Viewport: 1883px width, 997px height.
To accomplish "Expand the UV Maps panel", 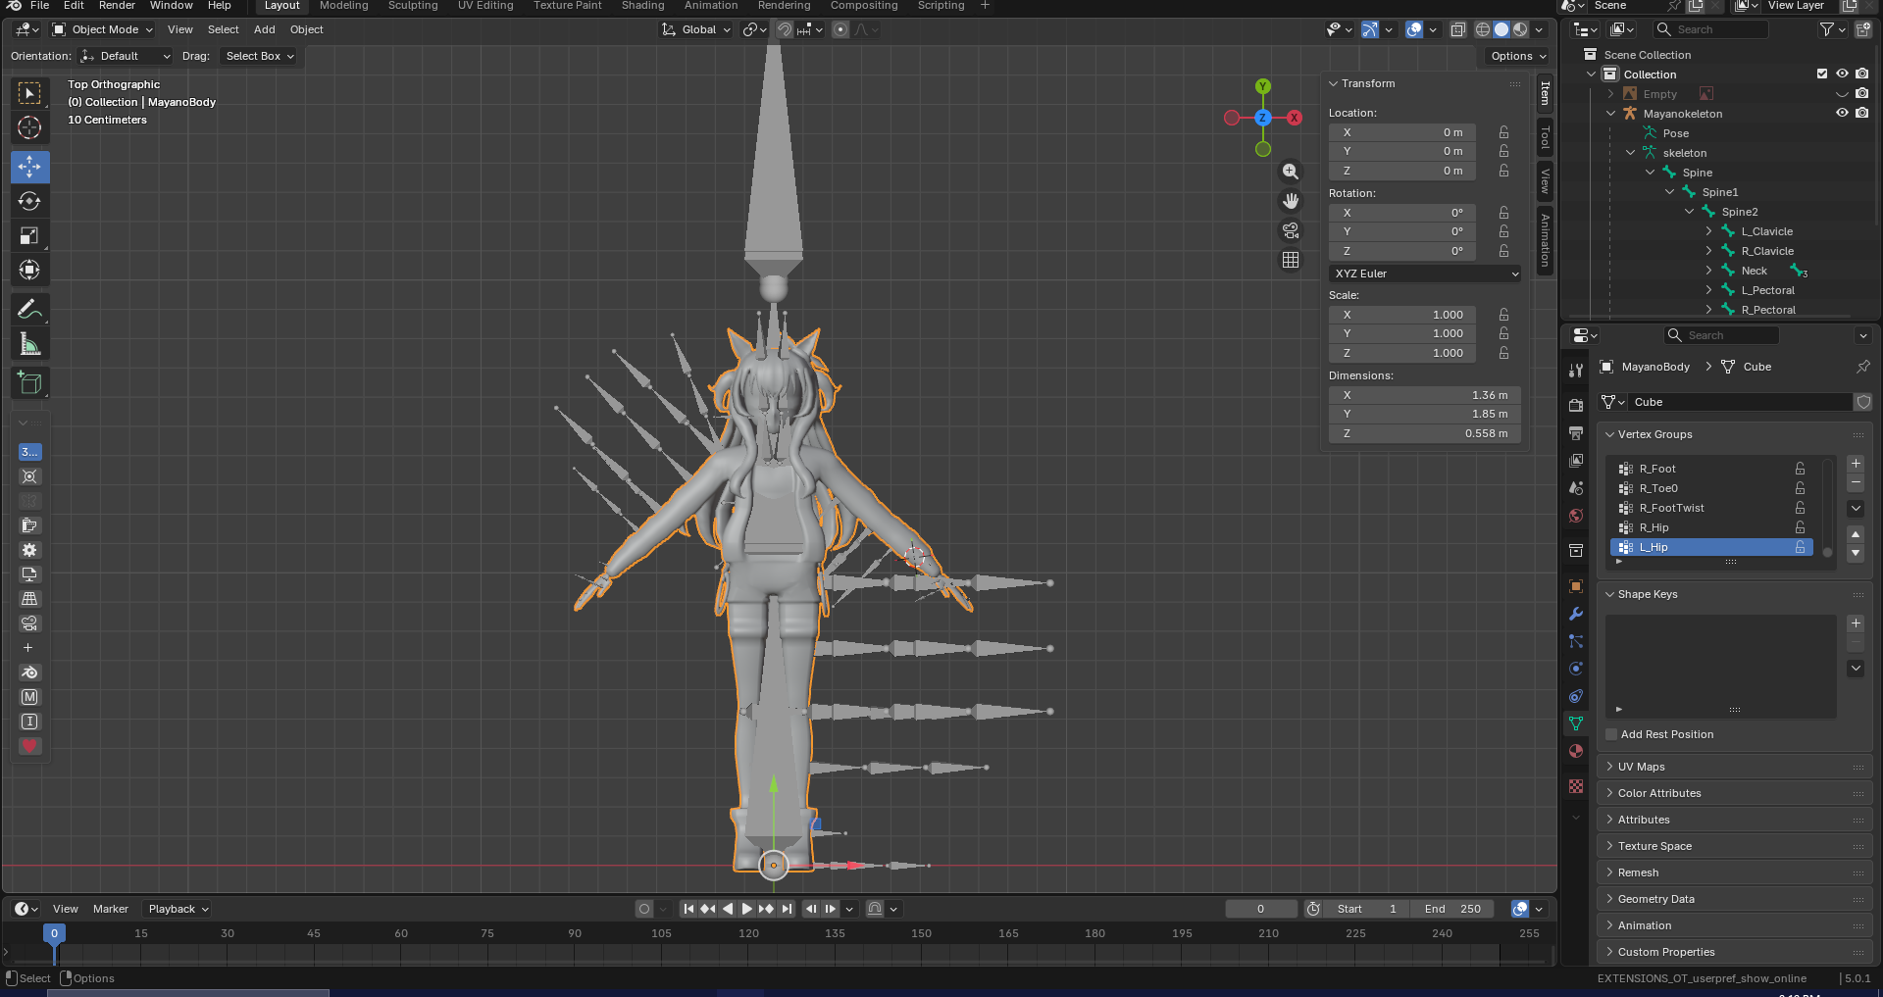I will tap(1641, 767).
